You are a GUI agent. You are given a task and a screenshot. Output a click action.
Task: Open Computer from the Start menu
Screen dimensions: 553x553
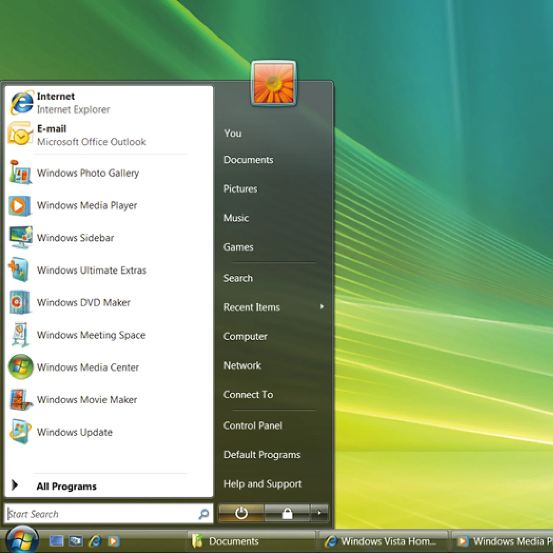click(x=245, y=336)
